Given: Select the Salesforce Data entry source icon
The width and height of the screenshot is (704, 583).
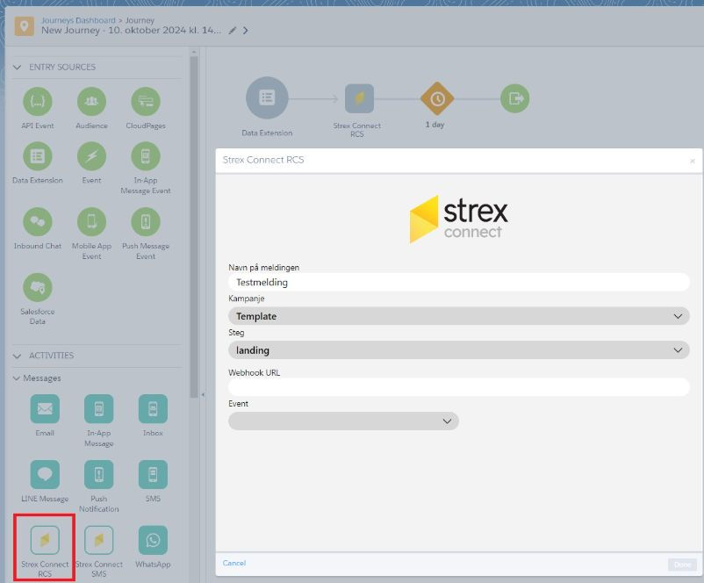Looking at the screenshot, I should click(37, 287).
